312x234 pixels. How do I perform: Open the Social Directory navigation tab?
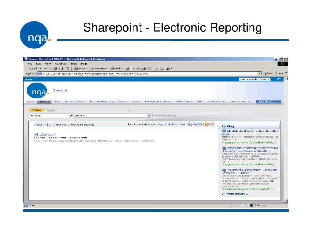click(216, 101)
